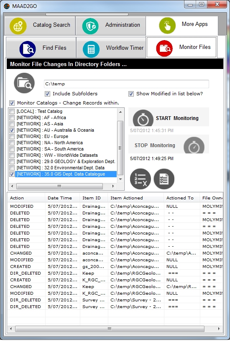Open the Catalog Search tab
The image size is (230, 347).
tap(40, 26)
